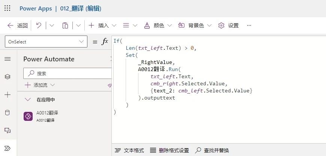The height and width of the screenshot is (156, 326).
Task: Open the 背景色 background color picker
Action: click(x=194, y=25)
